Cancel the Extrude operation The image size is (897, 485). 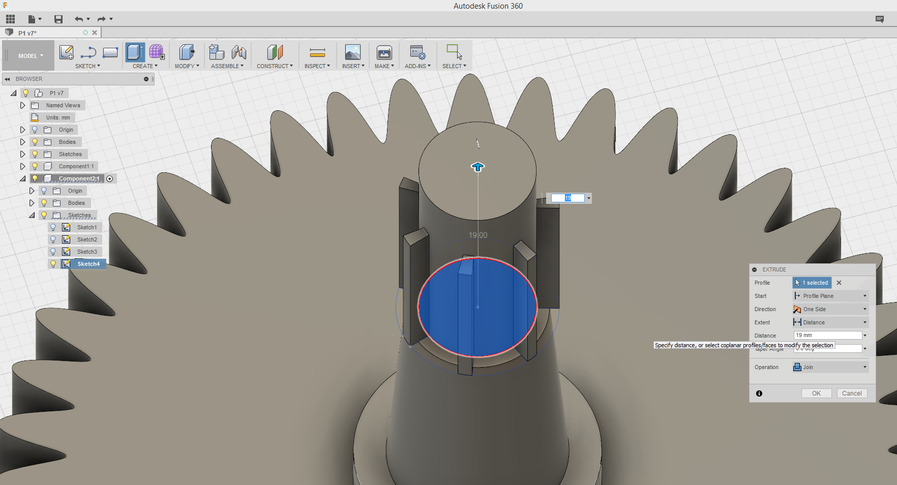tap(852, 393)
